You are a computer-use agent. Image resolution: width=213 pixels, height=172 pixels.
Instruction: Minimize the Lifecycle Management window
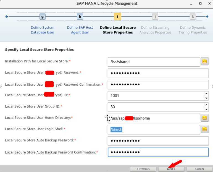click(x=191, y=4)
